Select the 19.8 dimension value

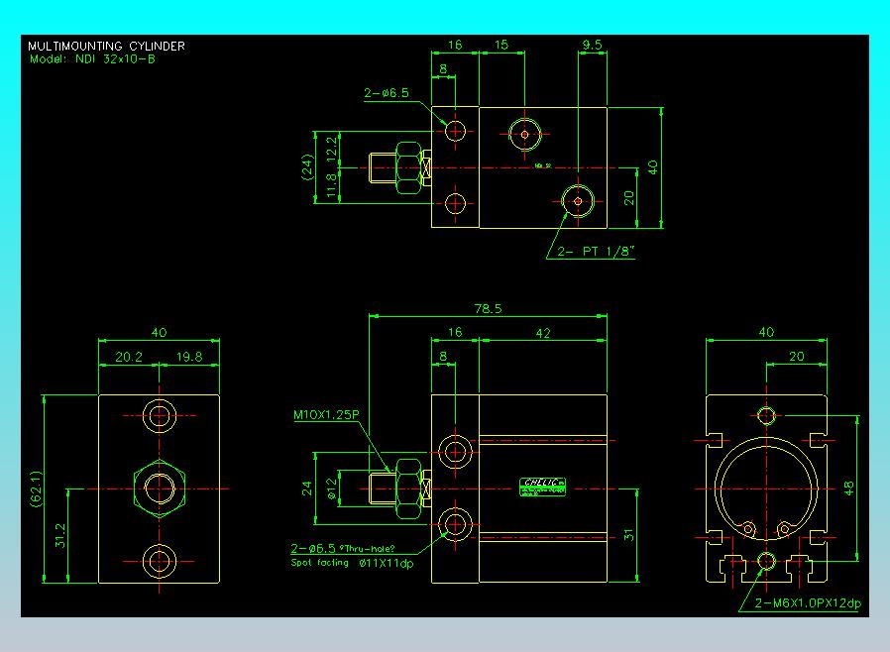pyautogui.click(x=189, y=357)
